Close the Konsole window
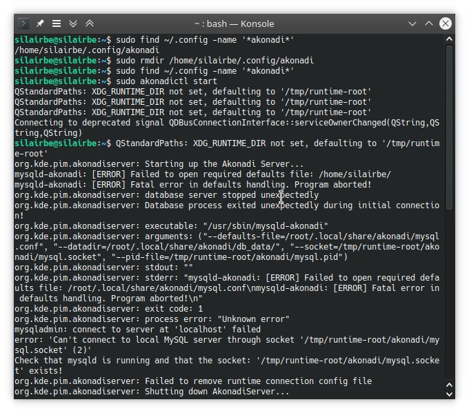 coord(445,23)
